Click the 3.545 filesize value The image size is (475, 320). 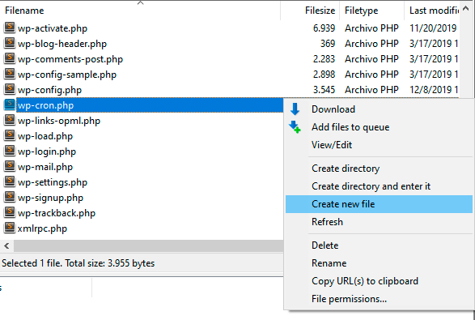324,90
